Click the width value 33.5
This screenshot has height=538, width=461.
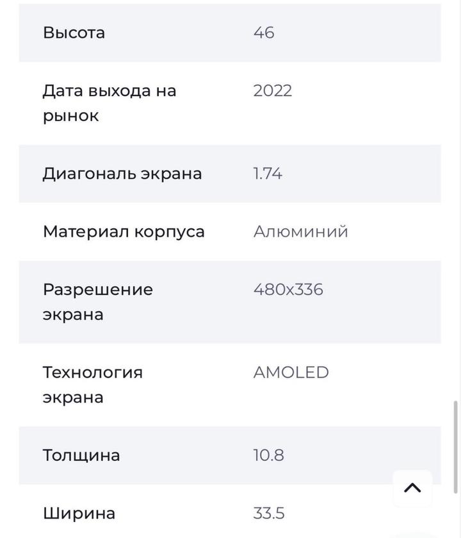click(x=269, y=513)
